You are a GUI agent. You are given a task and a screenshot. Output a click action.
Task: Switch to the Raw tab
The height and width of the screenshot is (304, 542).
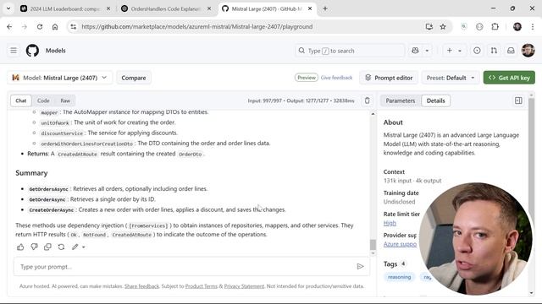[x=65, y=100]
